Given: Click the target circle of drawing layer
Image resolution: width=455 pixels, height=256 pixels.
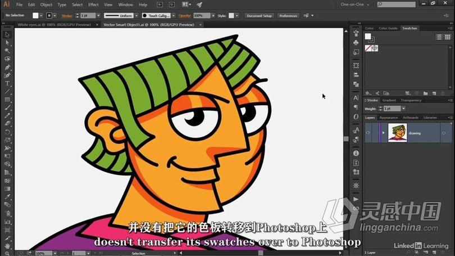Looking at the screenshot, I should click(444, 133).
